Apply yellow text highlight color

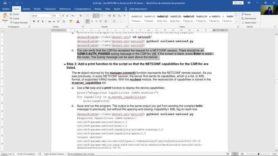[x=71, y=21]
